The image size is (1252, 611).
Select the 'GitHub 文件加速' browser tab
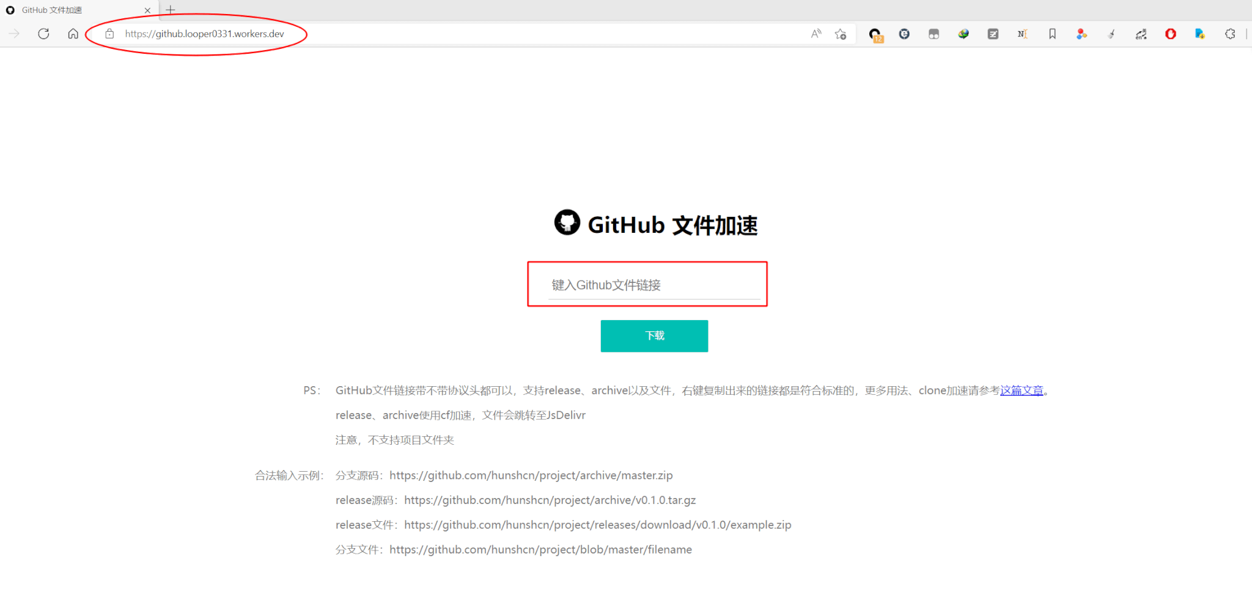tap(78, 10)
